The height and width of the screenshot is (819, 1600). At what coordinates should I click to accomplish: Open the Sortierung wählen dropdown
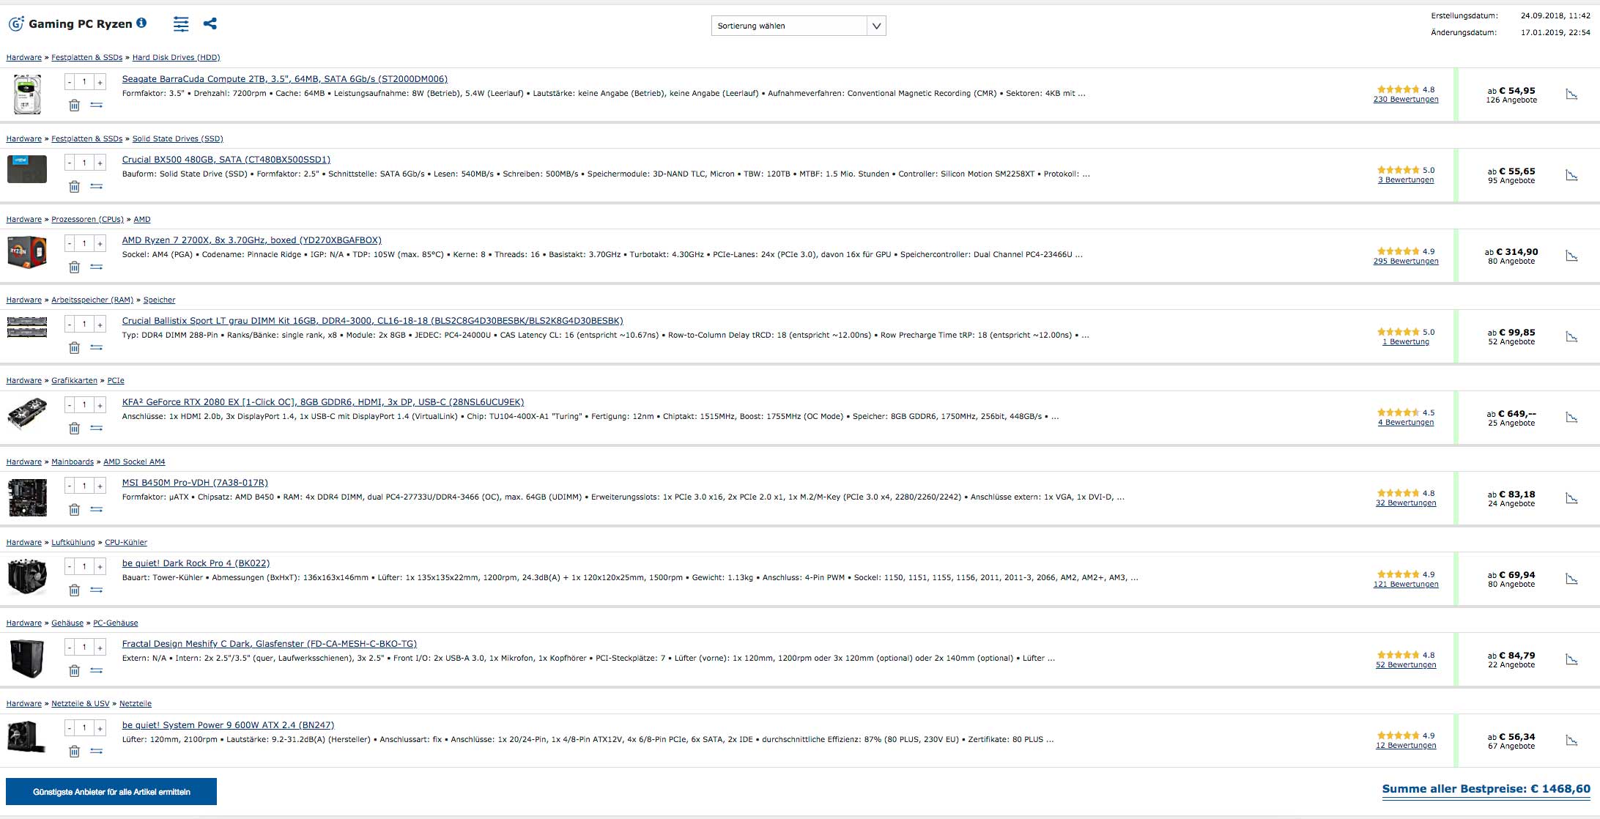[788, 26]
